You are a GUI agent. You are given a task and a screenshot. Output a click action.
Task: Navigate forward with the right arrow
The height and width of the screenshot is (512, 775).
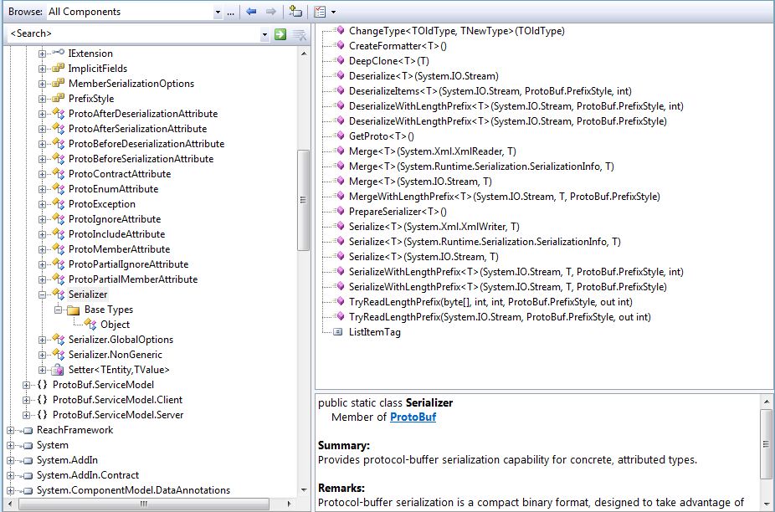pos(270,12)
